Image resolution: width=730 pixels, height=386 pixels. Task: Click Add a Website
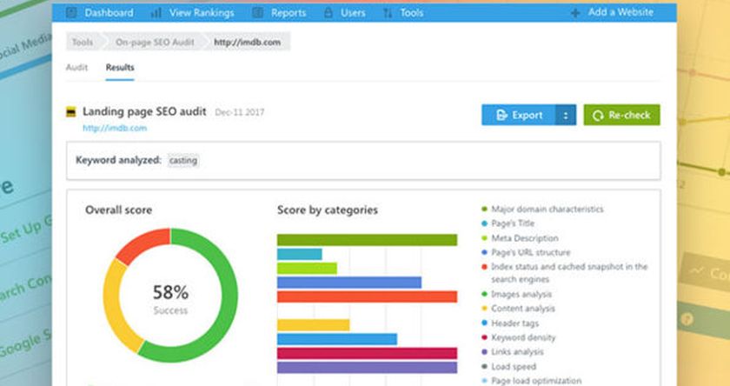pos(620,12)
